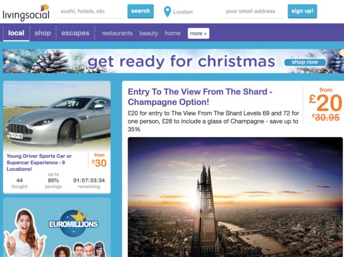Open the restaurants category
This screenshot has height=257, width=344.
pos(117,33)
